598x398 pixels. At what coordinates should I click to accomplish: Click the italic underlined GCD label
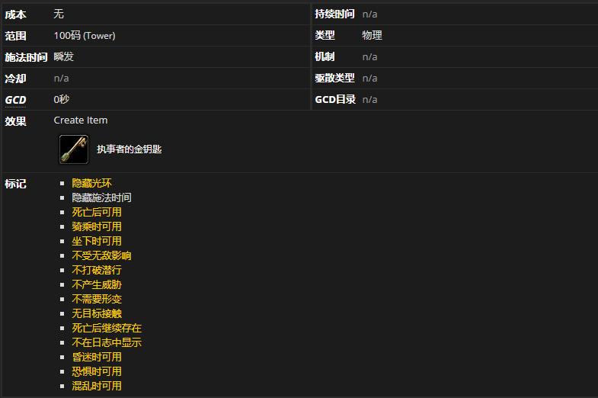(15, 100)
